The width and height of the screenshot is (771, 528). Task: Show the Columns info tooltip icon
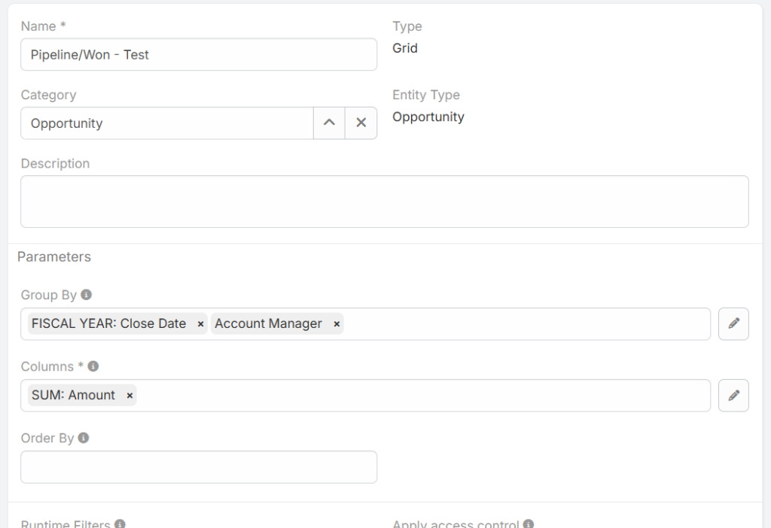point(93,366)
